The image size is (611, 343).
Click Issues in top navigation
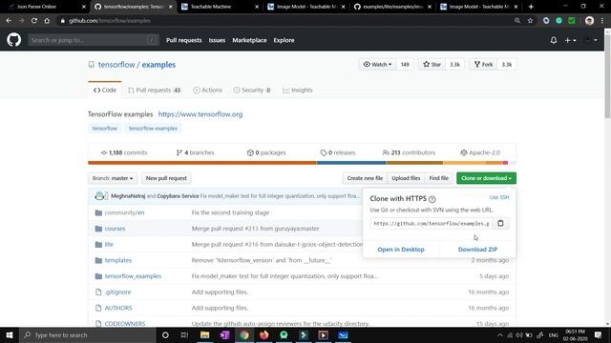(217, 40)
